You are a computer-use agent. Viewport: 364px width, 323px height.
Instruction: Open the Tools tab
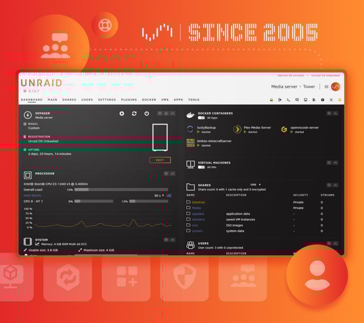[193, 100]
